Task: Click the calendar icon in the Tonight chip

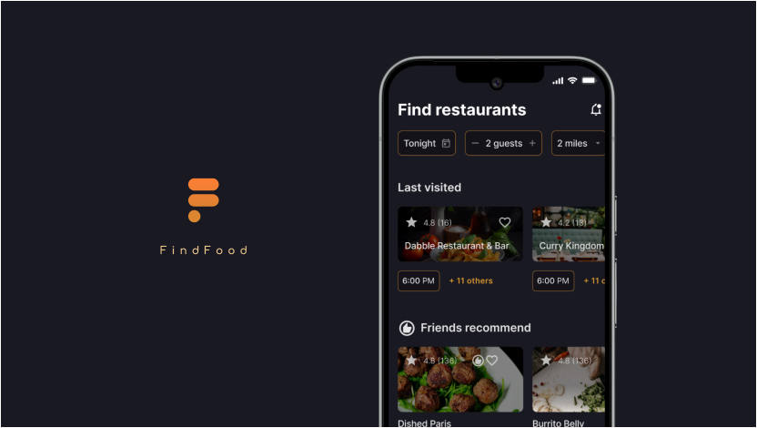Action: (x=446, y=143)
